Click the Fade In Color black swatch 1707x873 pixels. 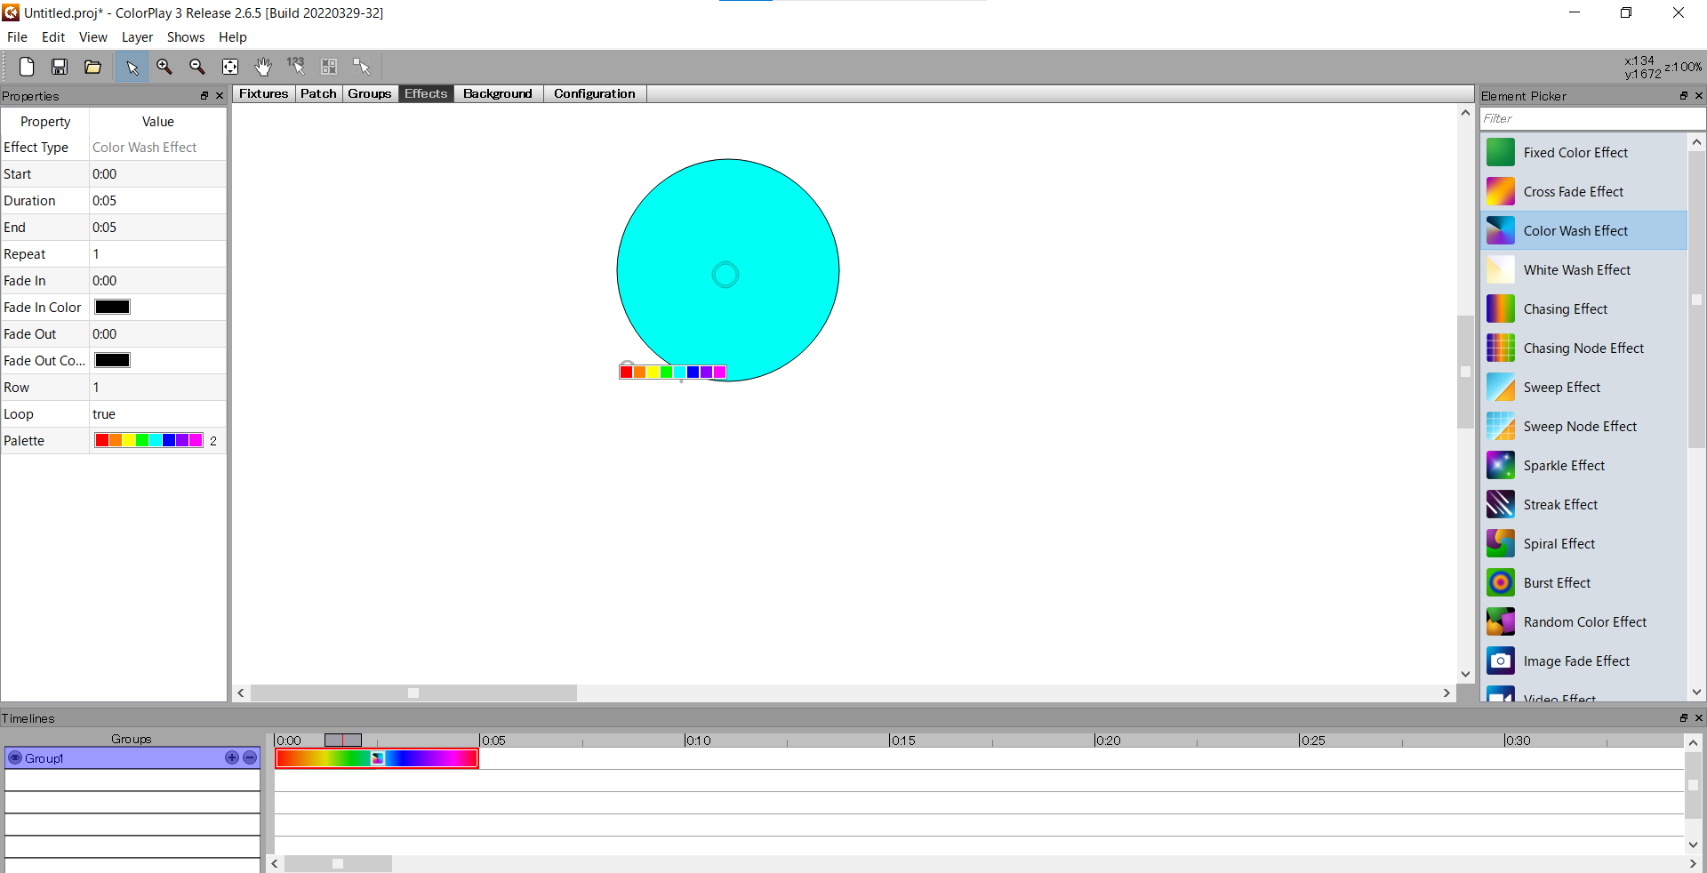click(x=113, y=308)
